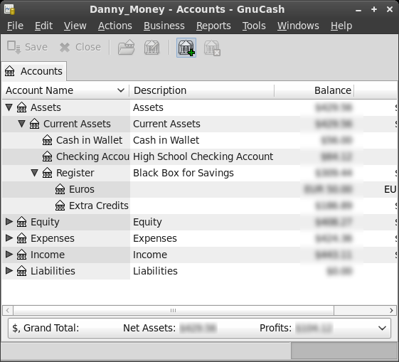Click the 'Net Assets:' label in summary bar
Image resolution: width=399 pixels, height=362 pixels.
(149, 328)
